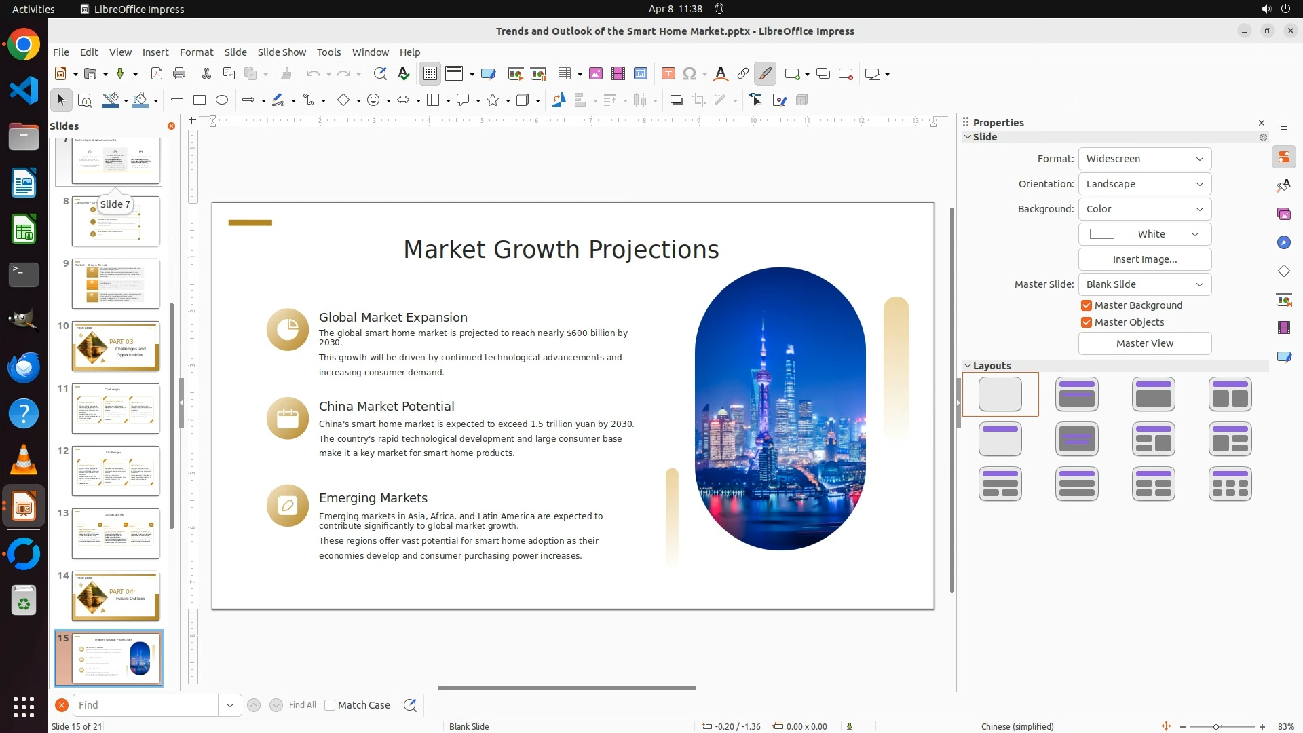Uncheck the Master Objects checkbox

point(1087,322)
